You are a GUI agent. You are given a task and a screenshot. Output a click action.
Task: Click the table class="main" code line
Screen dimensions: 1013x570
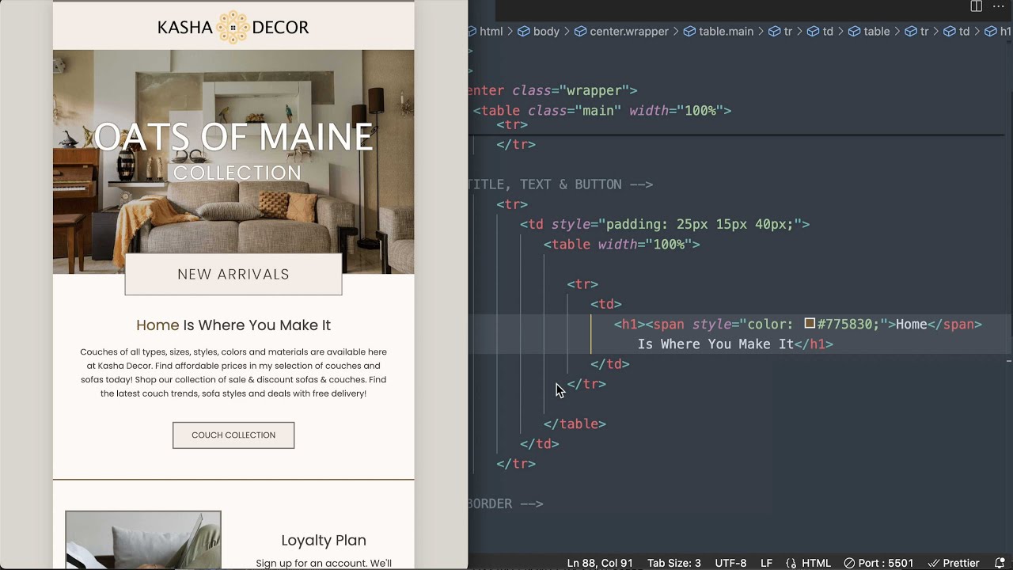click(602, 111)
